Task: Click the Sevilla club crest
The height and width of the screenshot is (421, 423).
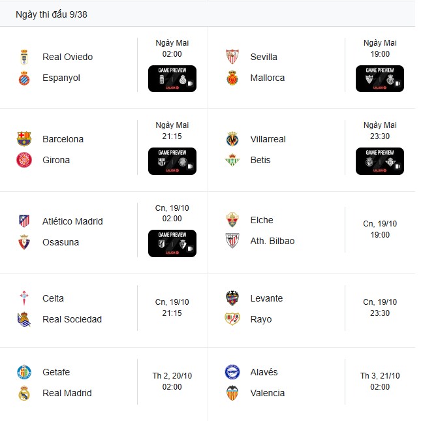Action: click(232, 57)
